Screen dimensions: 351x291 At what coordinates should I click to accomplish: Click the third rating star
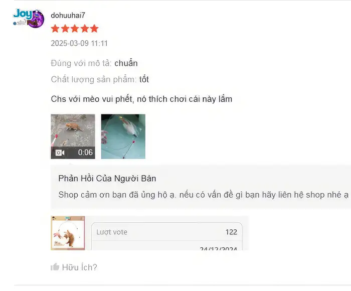[x=75, y=29]
